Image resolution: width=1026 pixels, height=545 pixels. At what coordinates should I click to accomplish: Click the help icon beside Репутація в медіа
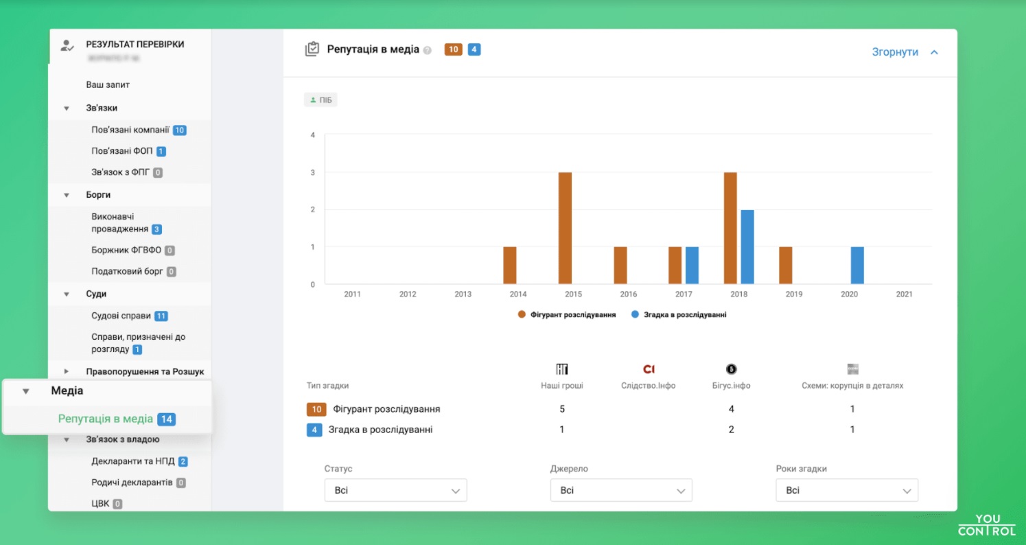[428, 50]
